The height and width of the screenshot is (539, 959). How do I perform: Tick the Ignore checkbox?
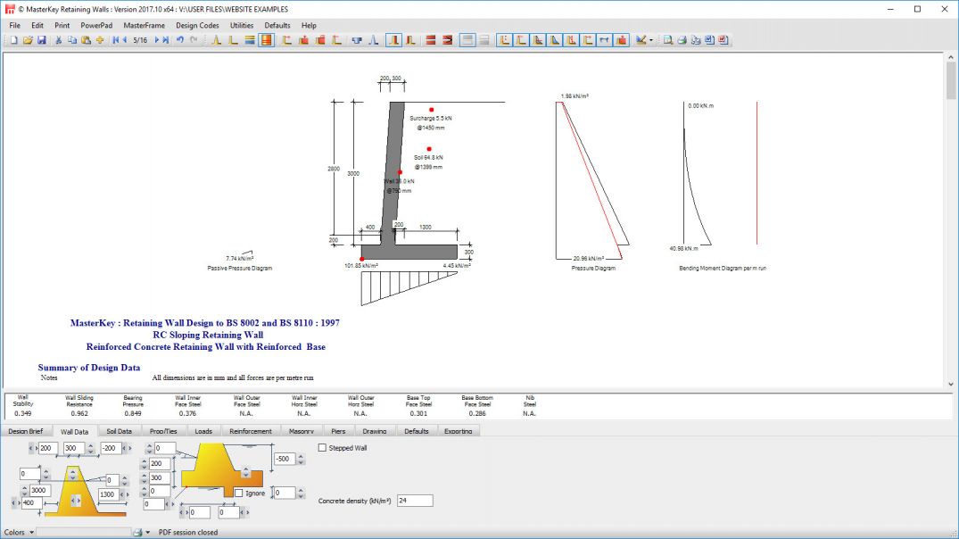[239, 493]
